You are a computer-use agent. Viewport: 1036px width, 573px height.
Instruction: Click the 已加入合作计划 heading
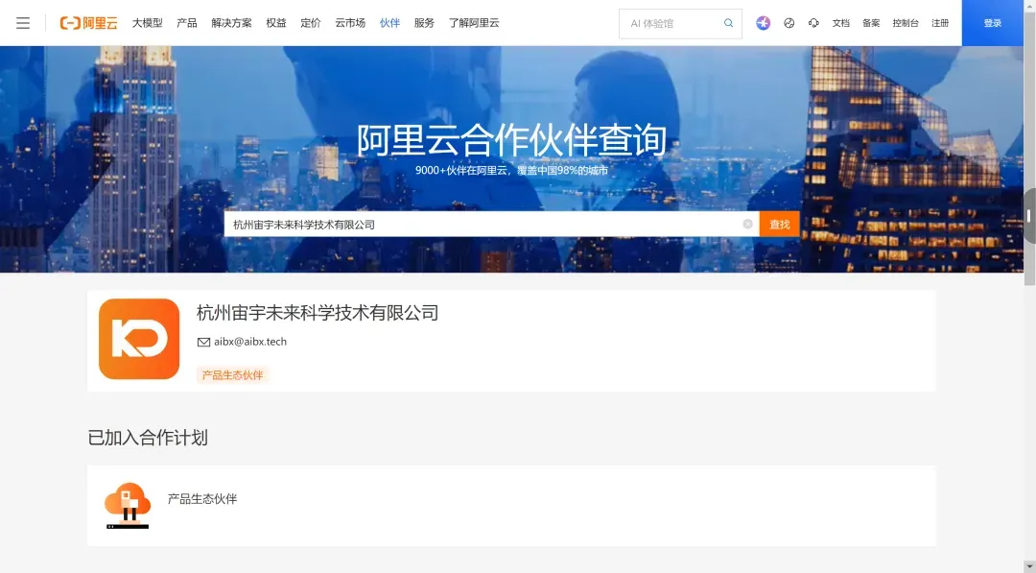[148, 438]
